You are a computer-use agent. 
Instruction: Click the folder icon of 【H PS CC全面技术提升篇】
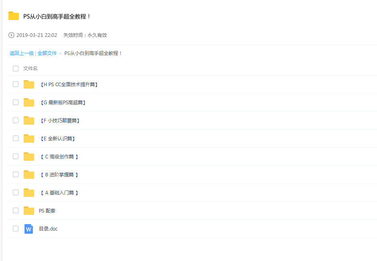pyautogui.click(x=29, y=84)
